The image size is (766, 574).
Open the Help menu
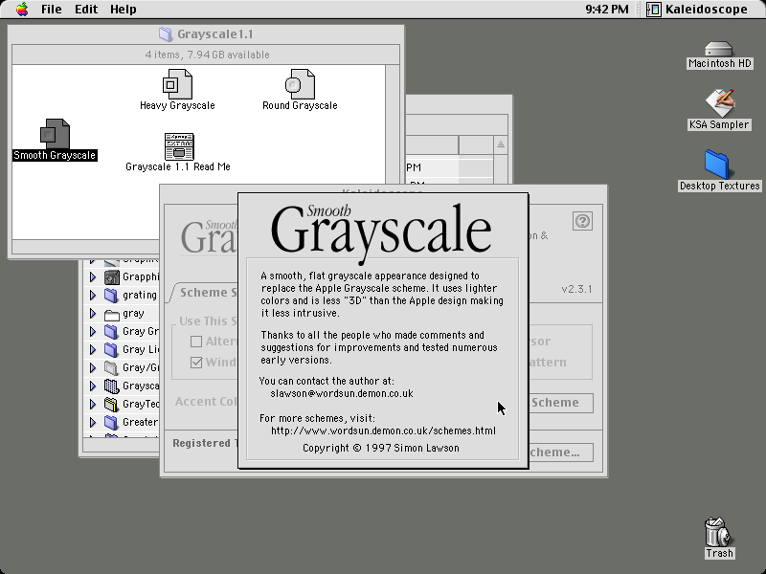124,10
